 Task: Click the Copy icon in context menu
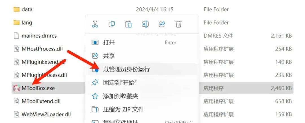click(x=112, y=24)
